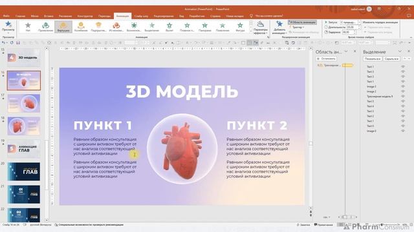Open Выделение pane options chevron

[400, 52]
